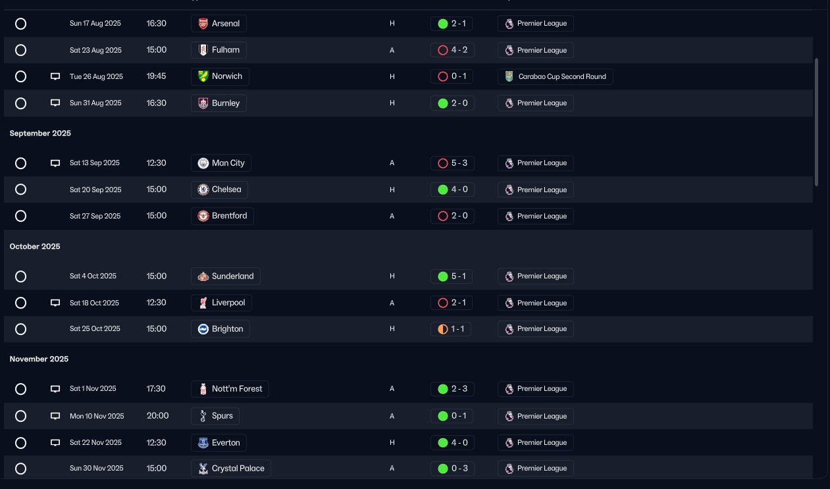The width and height of the screenshot is (830, 489).
Task: Click the October 2025 month header
Action: 35,246
